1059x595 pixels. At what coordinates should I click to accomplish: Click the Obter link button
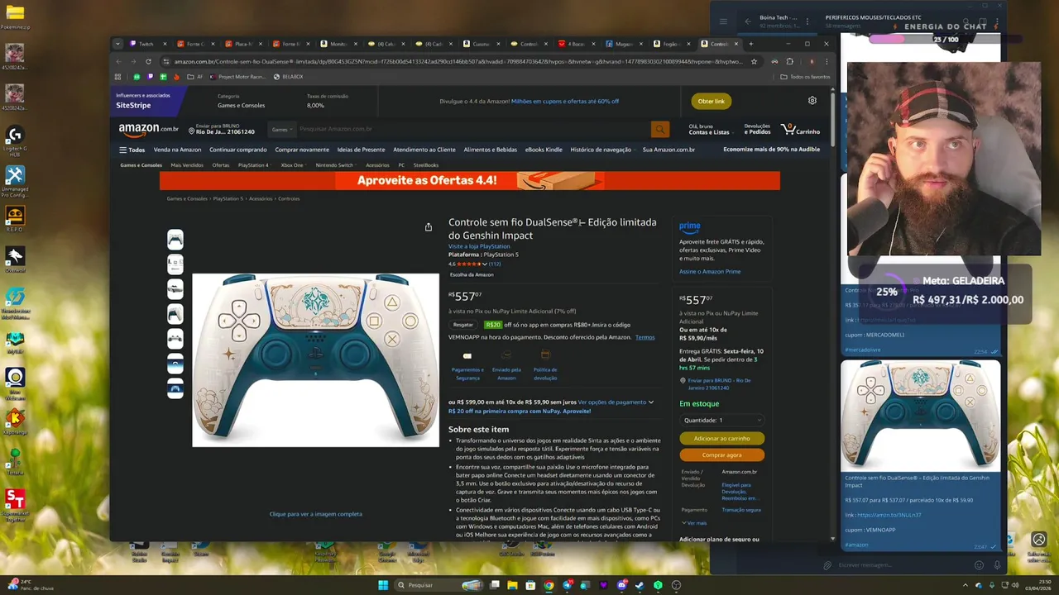pos(711,101)
